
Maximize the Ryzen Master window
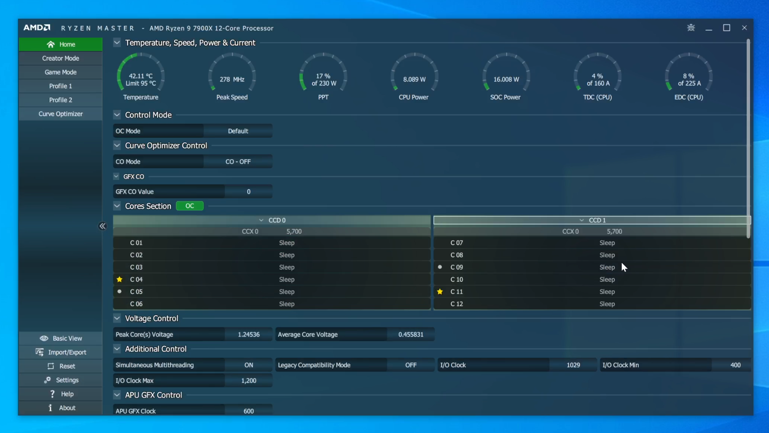point(726,28)
